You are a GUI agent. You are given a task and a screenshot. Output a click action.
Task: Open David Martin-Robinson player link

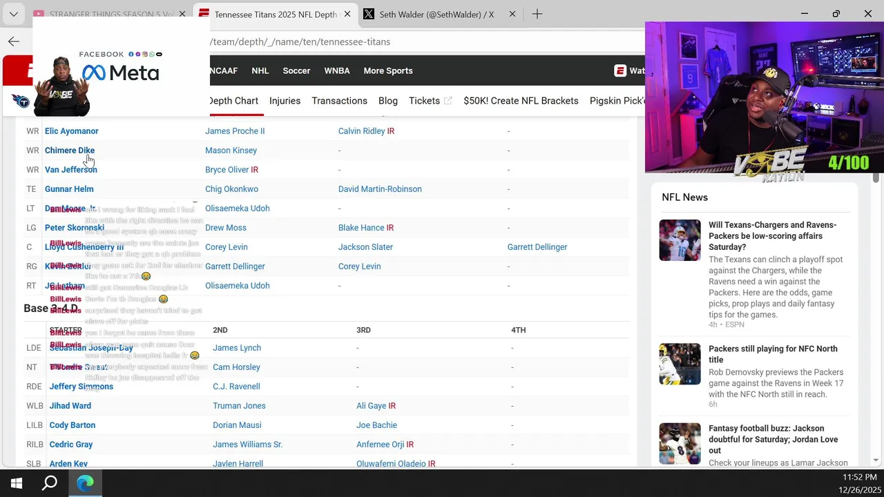tap(380, 189)
